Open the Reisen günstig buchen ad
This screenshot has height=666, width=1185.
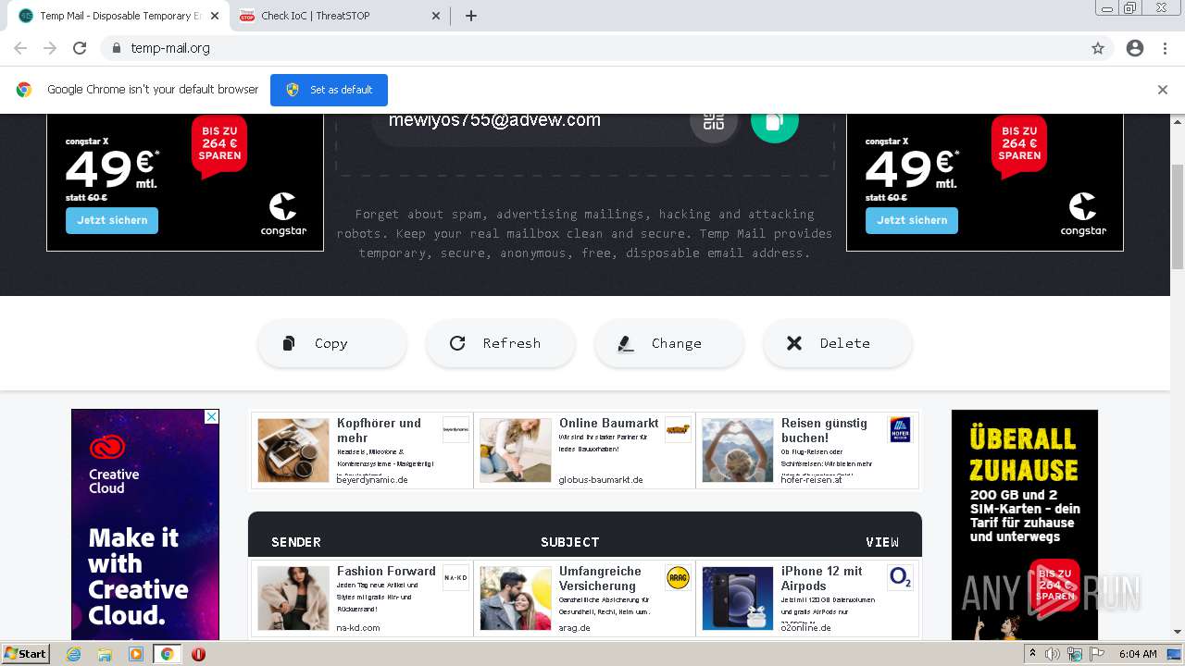[x=807, y=450]
